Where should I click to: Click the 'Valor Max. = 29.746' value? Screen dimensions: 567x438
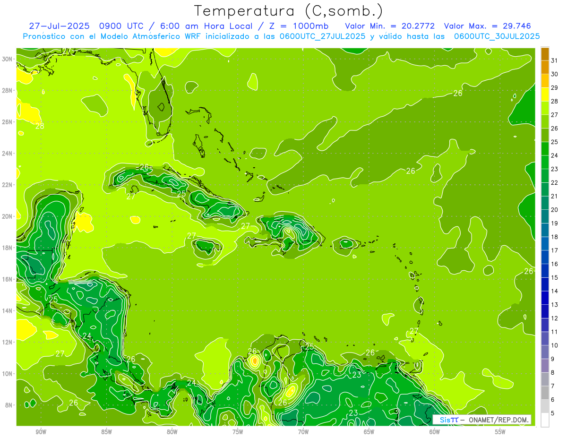point(488,26)
